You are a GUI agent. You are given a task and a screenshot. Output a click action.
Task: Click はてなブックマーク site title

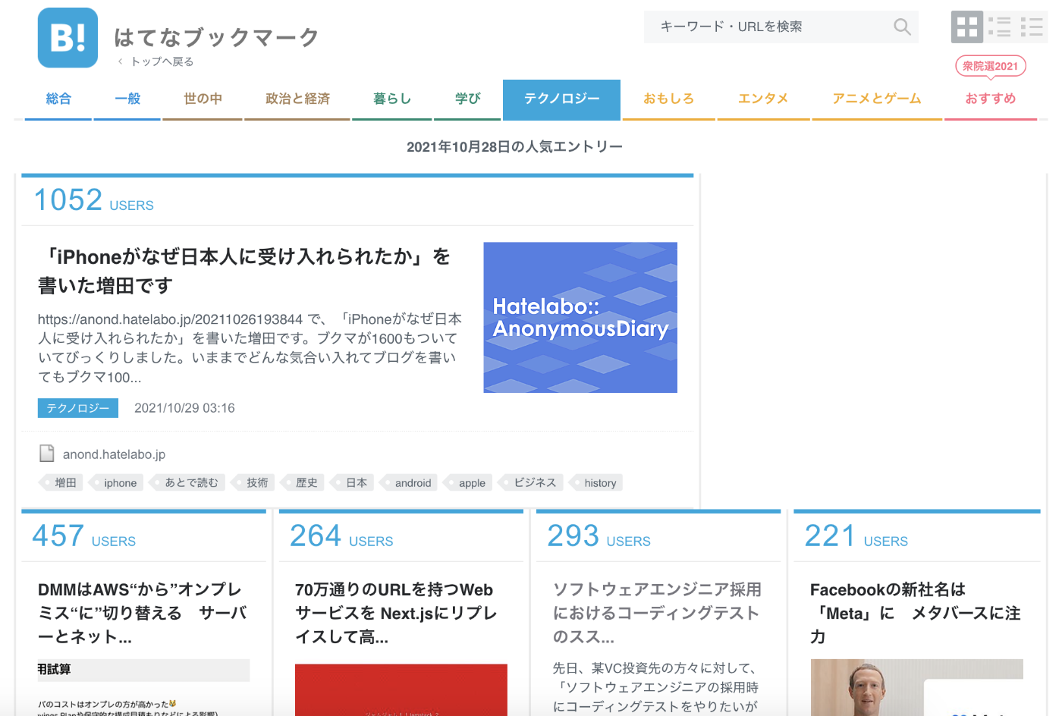(x=216, y=36)
